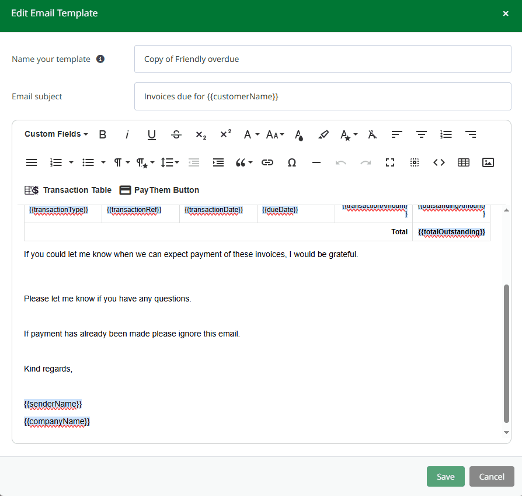This screenshot has width=522, height=496.
Task: Open the paragraph style dropdown
Action: pyautogui.click(x=145, y=162)
